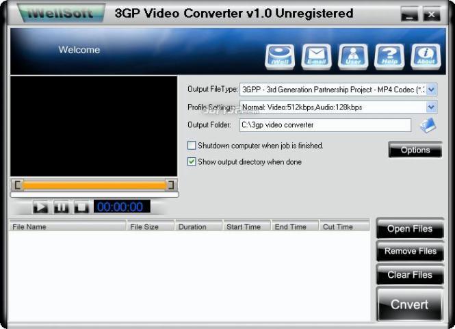Click the E-mail icon
The height and width of the screenshot is (329, 455).
316,57
